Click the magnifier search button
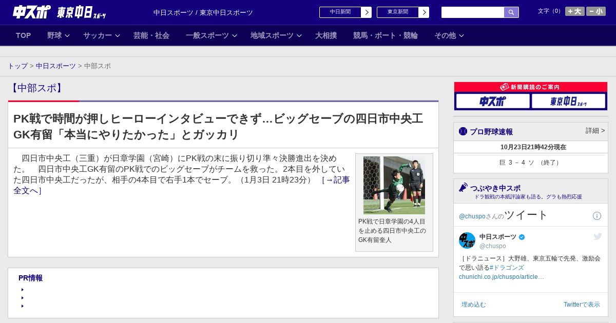Viewport: 616px width, 323px height. click(511, 12)
